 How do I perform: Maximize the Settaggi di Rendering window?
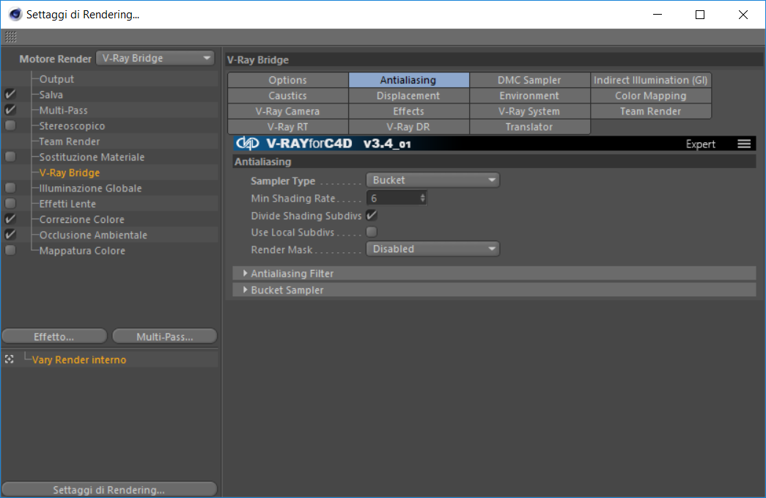(x=700, y=15)
